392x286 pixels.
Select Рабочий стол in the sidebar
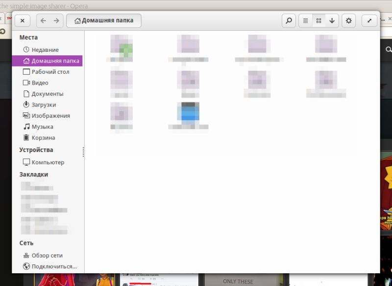[46, 71]
